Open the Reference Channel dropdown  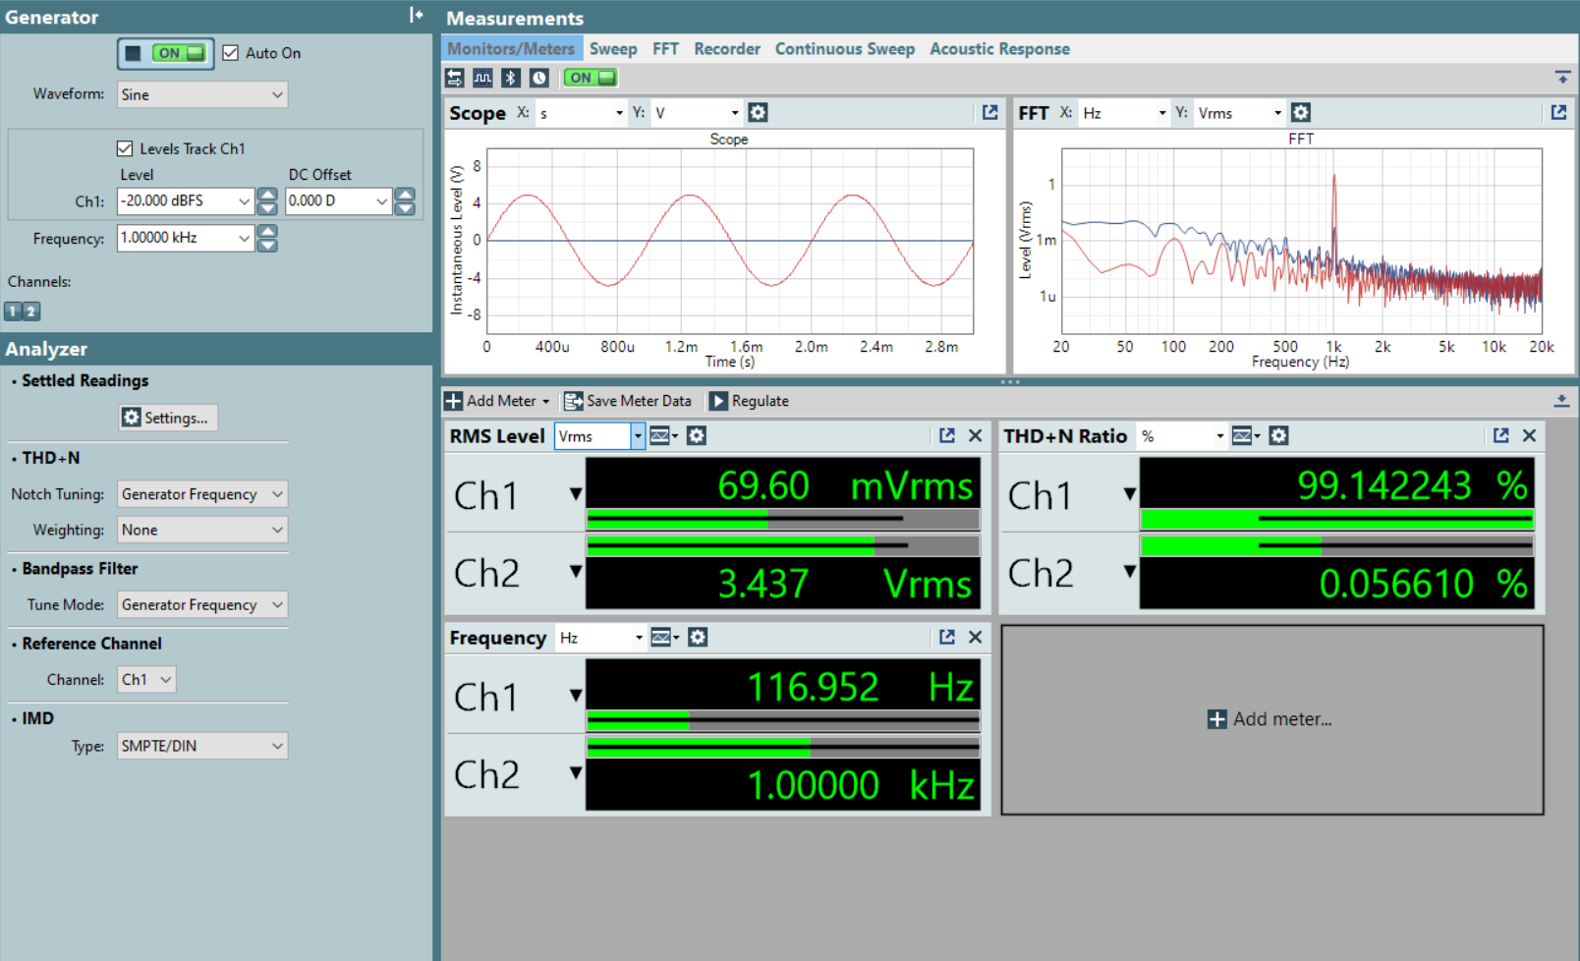[x=146, y=679]
